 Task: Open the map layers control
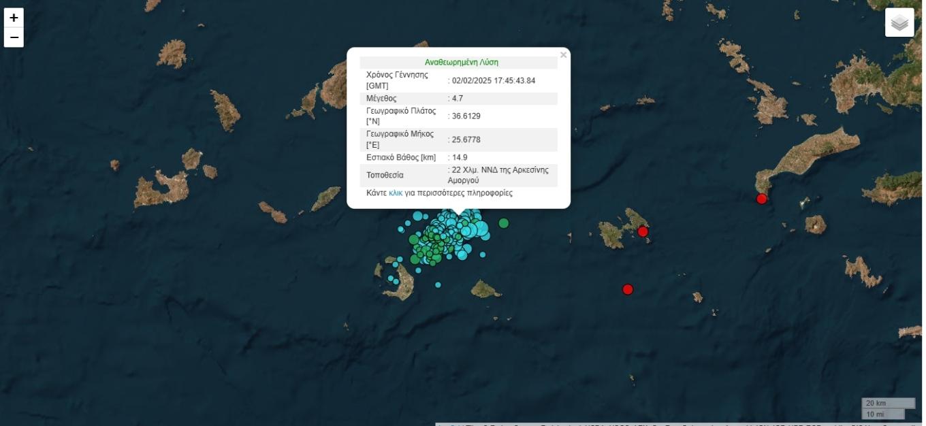pyautogui.click(x=899, y=22)
